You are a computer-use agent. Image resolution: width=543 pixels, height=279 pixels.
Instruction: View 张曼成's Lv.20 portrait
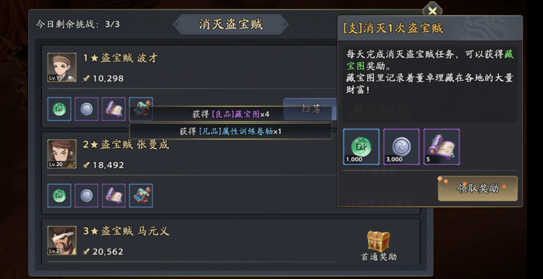[x=62, y=154]
